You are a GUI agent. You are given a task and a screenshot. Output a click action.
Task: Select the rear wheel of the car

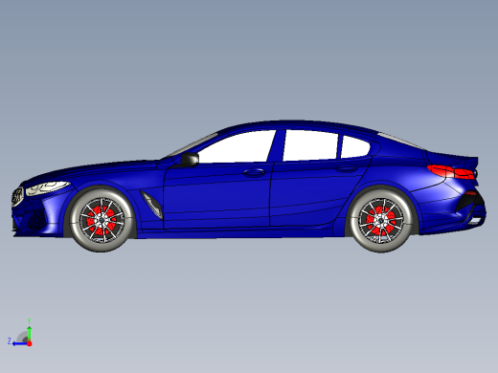(380, 220)
